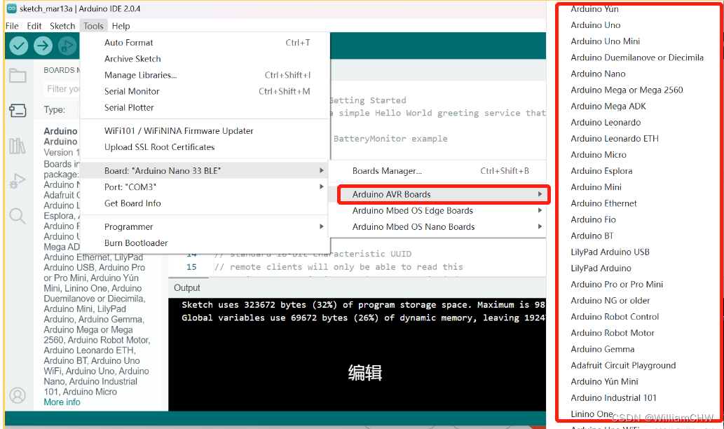Screen dimensions: 724x429
Task: Open the Debug sidebar icon
Action: [18, 181]
